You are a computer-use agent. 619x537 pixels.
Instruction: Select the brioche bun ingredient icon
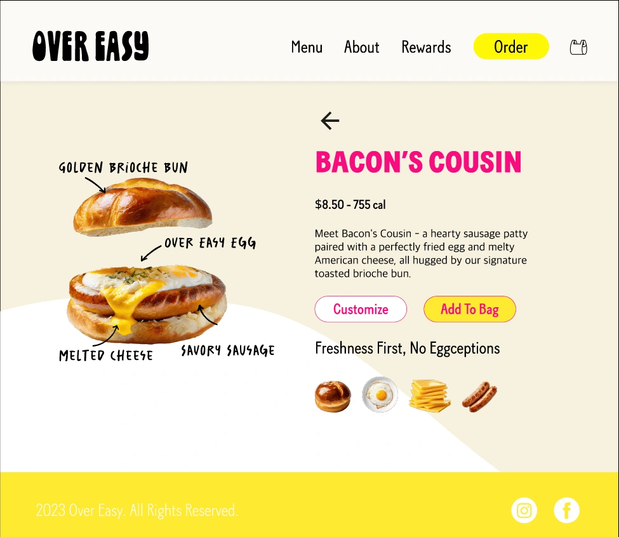point(333,396)
